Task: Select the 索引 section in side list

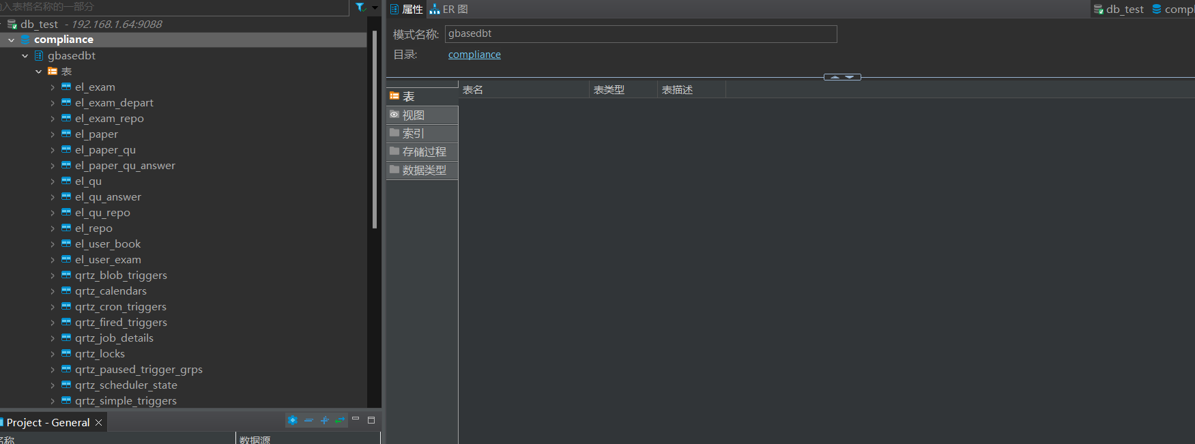Action: tap(422, 134)
